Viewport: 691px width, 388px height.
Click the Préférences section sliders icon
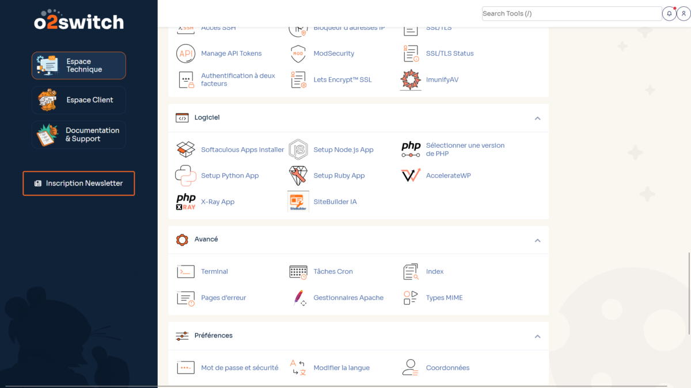pyautogui.click(x=182, y=336)
